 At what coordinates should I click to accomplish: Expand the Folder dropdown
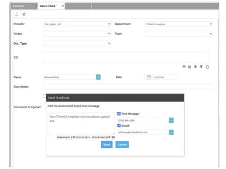pos(77,34)
